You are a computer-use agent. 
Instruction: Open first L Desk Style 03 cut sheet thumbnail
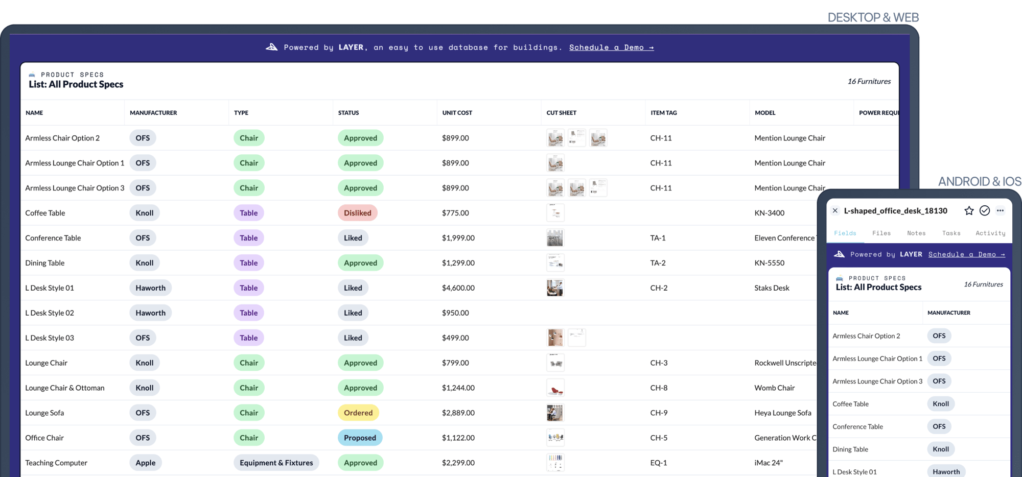pyautogui.click(x=555, y=338)
